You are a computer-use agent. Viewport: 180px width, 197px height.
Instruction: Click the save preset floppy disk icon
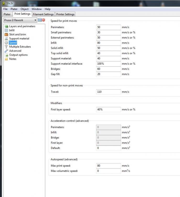tap(40, 20)
